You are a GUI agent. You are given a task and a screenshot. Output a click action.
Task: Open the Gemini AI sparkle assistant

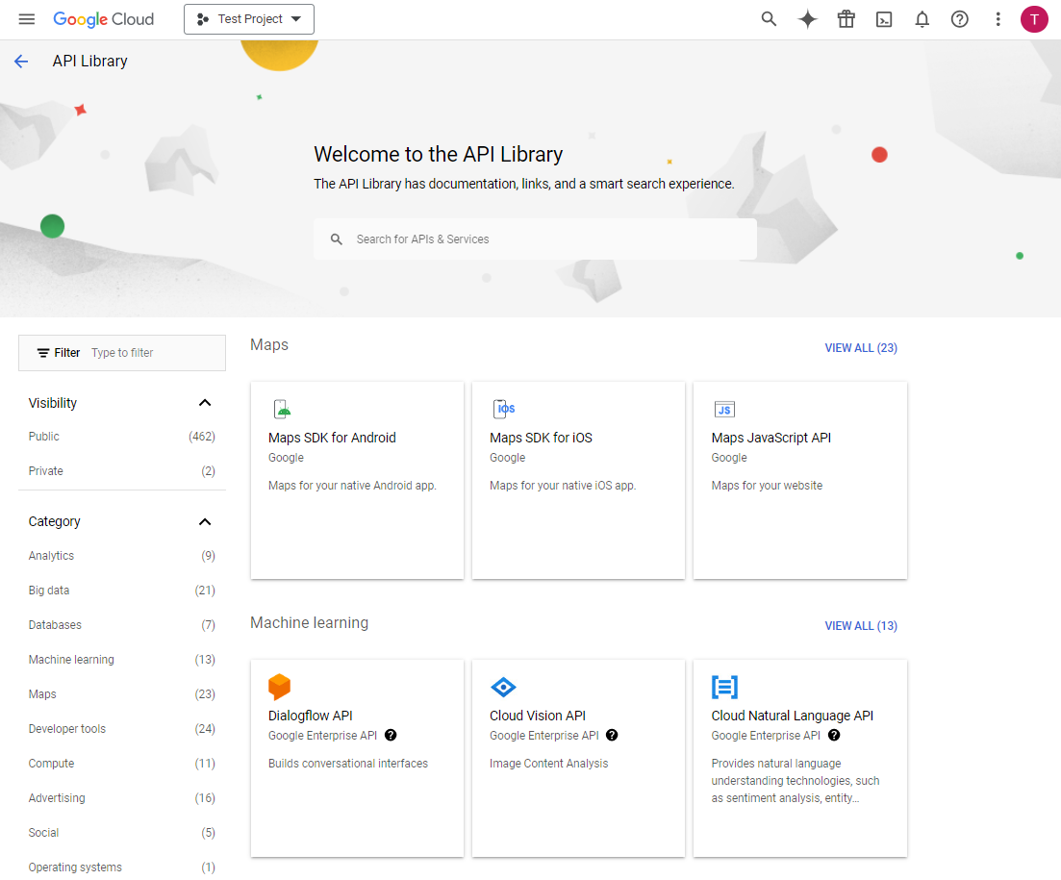807,19
